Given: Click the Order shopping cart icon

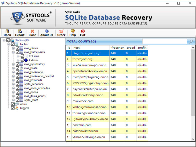Looking at the screenshot, I should 61,31.
